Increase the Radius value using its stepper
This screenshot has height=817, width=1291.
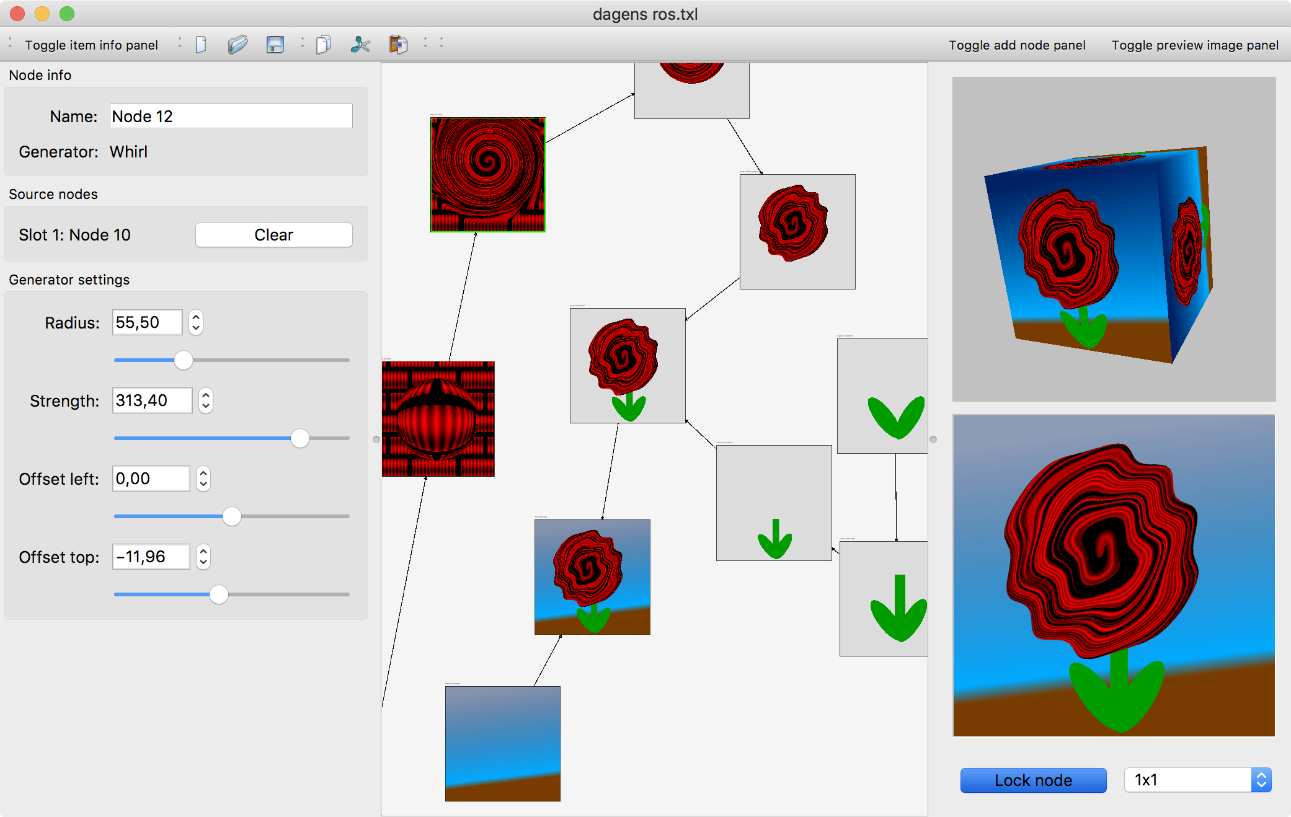pos(196,317)
